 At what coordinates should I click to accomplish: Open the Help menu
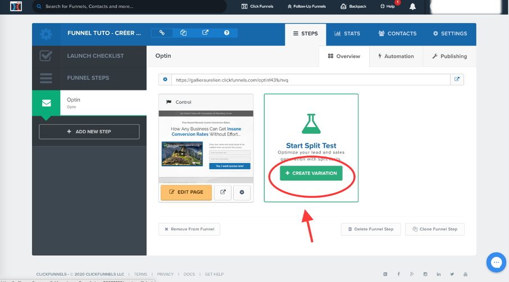point(388,7)
